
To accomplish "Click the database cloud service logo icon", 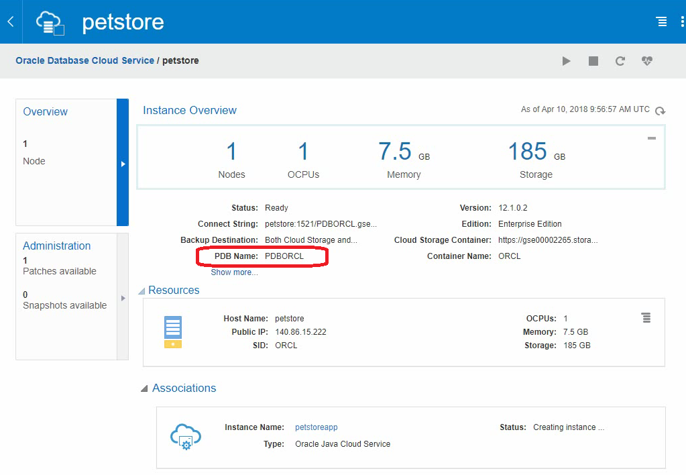I will (50, 23).
